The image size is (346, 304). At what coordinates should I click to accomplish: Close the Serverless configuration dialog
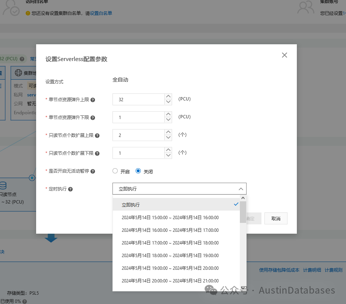click(x=285, y=55)
